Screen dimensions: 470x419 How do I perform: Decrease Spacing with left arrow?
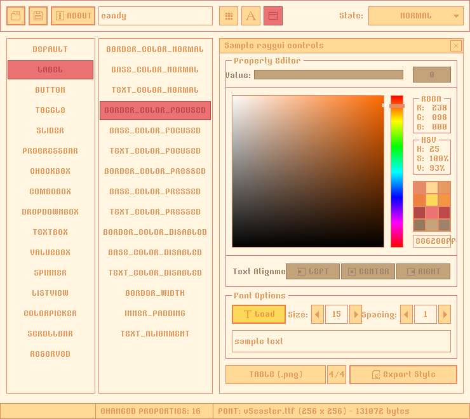pyautogui.click(x=406, y=314)
